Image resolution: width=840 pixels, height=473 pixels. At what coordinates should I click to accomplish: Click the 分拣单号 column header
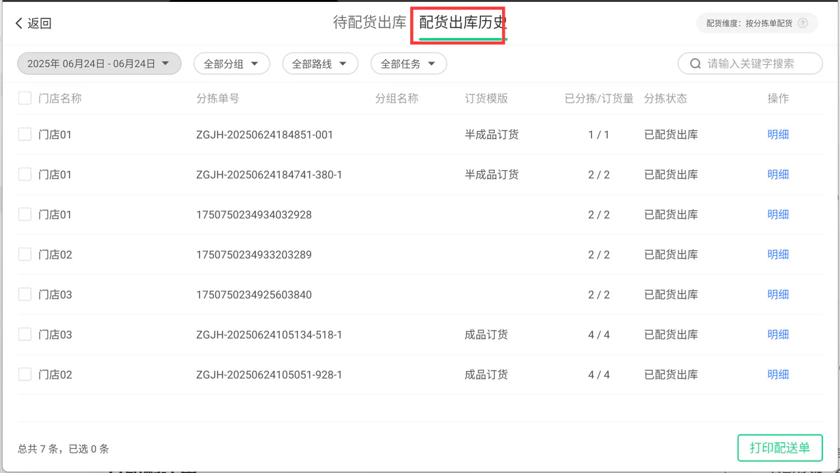tap(218, 98)
